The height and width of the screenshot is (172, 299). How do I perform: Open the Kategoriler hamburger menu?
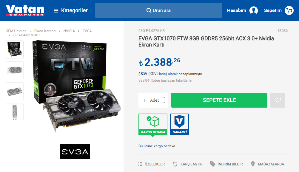[70, 10]
